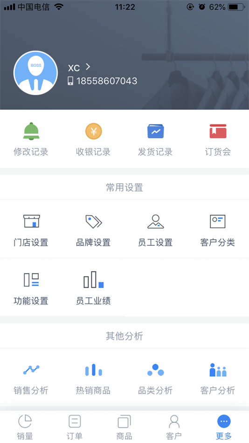Switch to the 销量 tab
Image resolution: width=249 pixels, height=443 pixels.
(x=25, y=427)
